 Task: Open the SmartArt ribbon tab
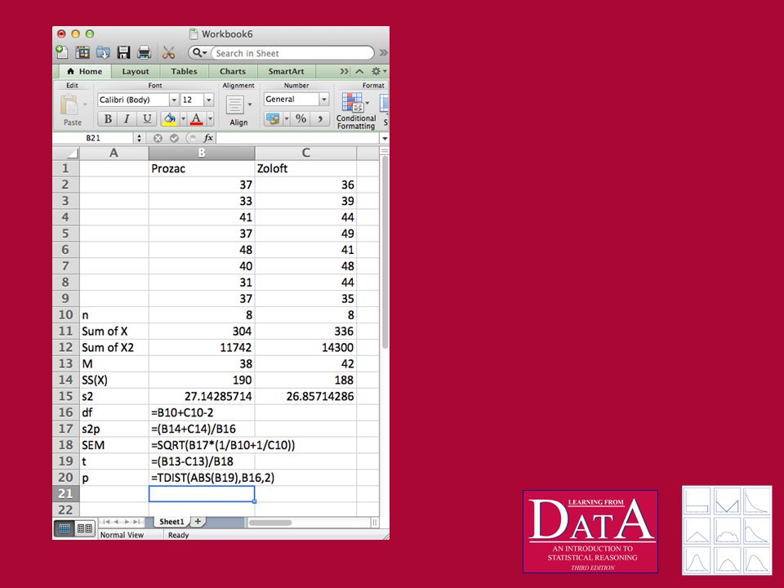click(286, 72)
